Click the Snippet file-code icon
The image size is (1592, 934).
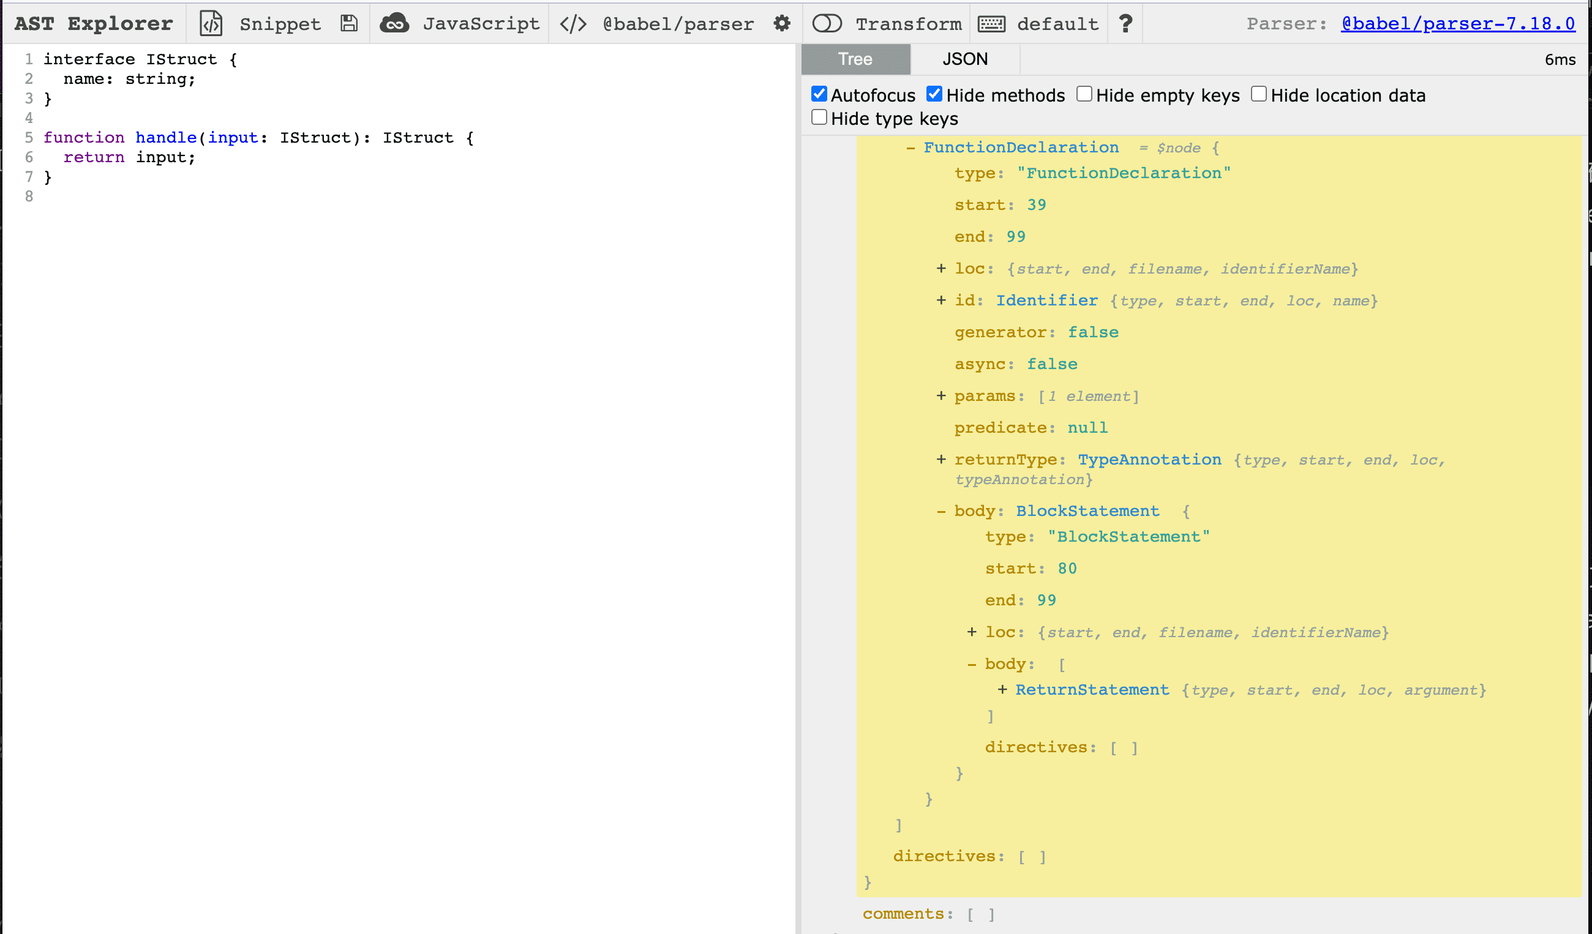coord(211,23)
